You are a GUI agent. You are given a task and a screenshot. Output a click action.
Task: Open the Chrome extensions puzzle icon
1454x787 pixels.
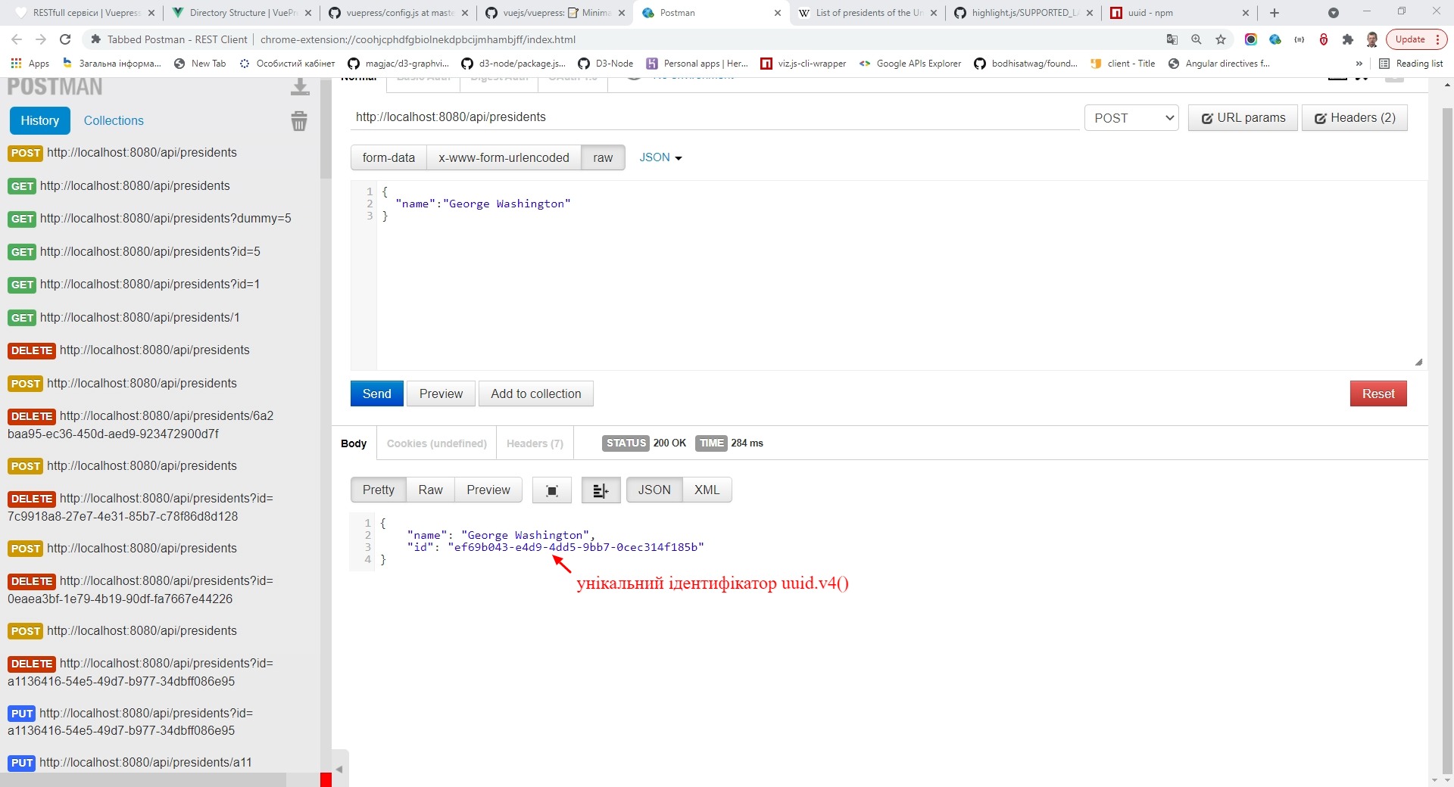(1347, 39)
